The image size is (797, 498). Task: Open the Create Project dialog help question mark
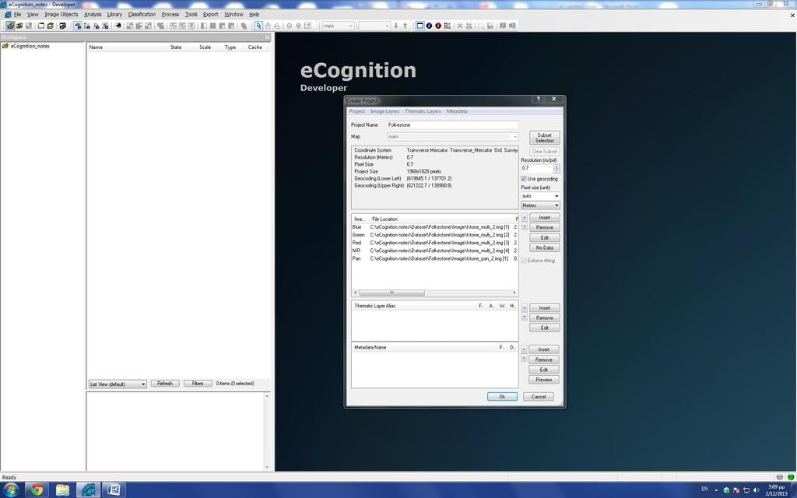click(539, 99)
